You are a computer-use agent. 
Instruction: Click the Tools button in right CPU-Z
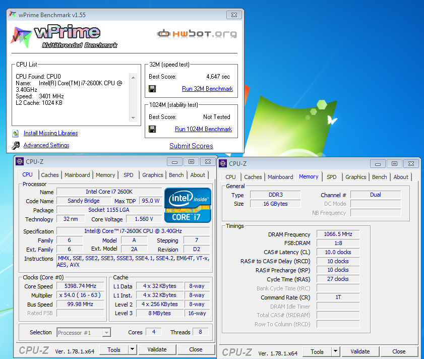(317, 351)
